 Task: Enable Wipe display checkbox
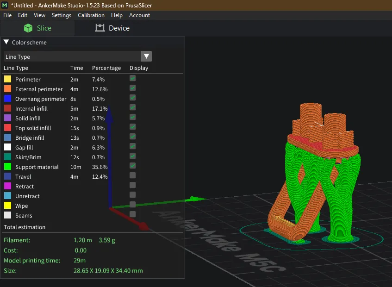pyautogui.click(x=133, y=205)
